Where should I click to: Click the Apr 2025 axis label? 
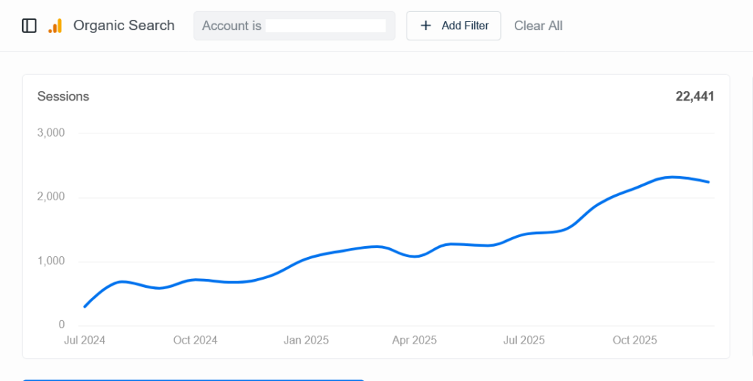(414, 340)
